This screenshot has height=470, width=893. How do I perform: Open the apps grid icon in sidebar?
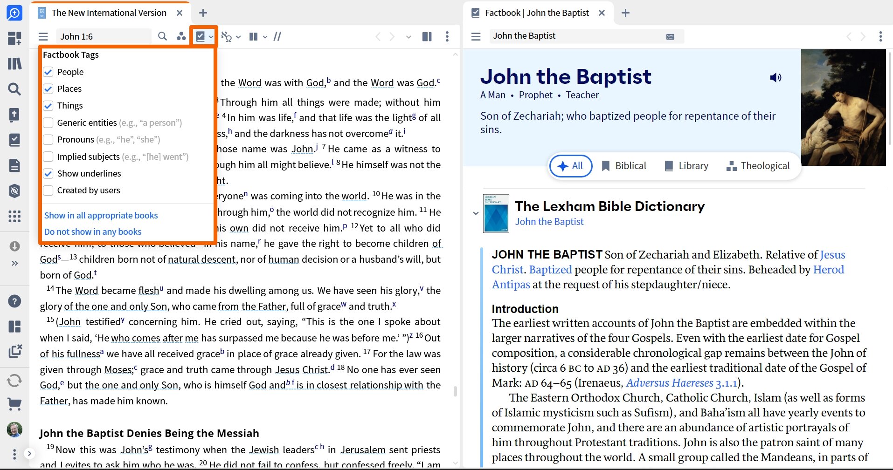[14, 216]
